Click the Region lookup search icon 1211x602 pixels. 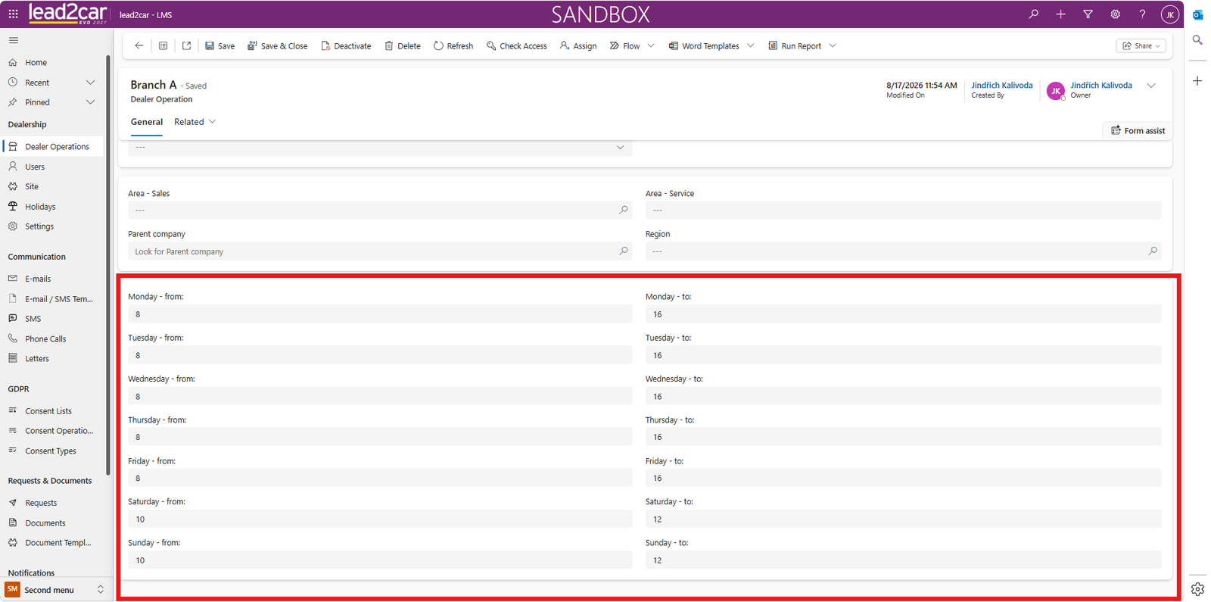tap(1153, 251)
